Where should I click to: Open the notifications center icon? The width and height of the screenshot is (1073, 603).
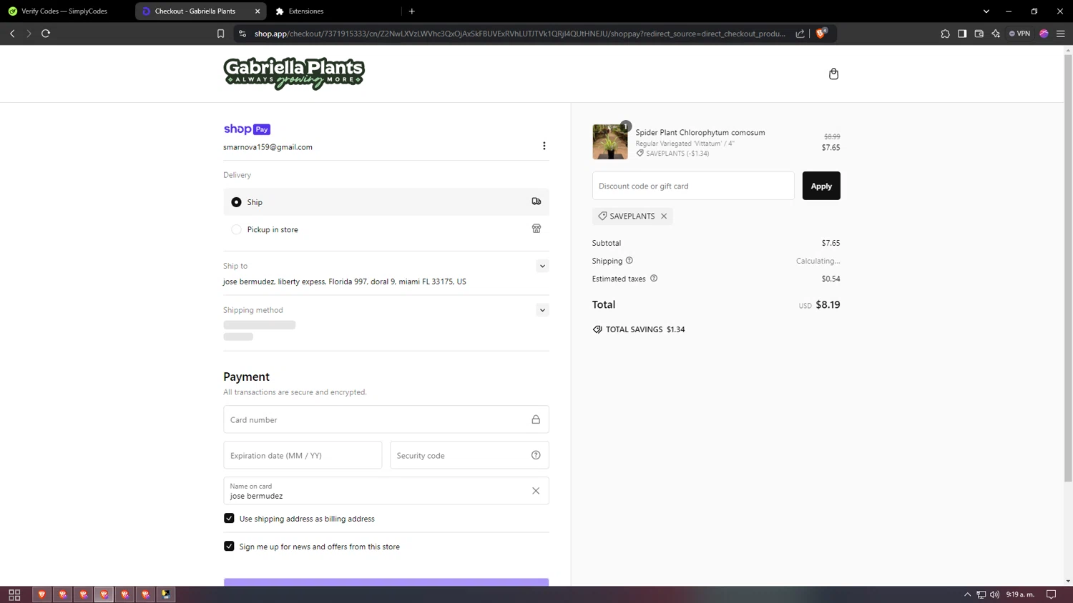coord(1051,594)
